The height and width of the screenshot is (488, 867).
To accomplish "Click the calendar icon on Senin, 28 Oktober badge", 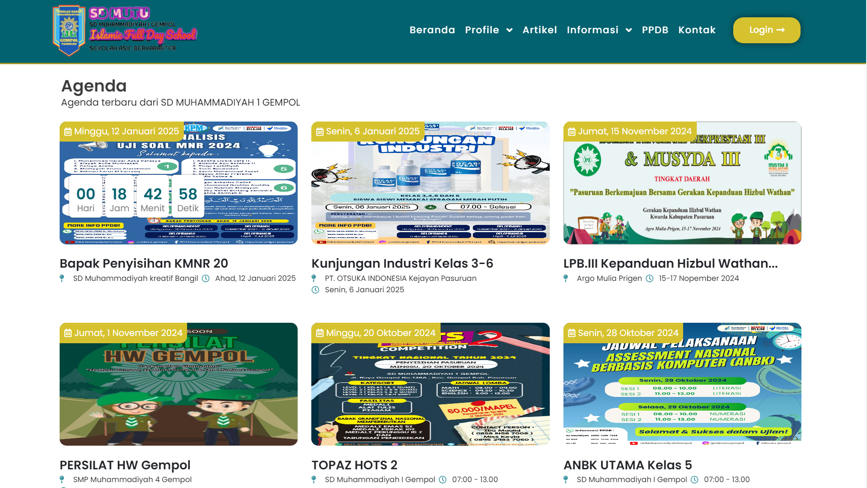I will [x=573, y=333].
